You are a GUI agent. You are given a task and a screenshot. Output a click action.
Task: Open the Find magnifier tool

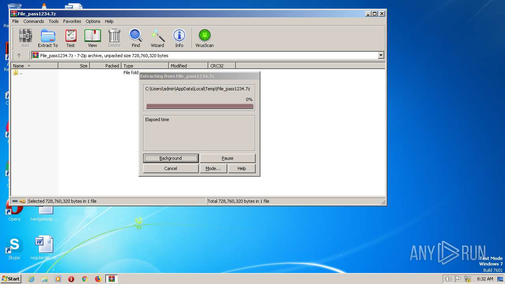[x=136, y=38]
